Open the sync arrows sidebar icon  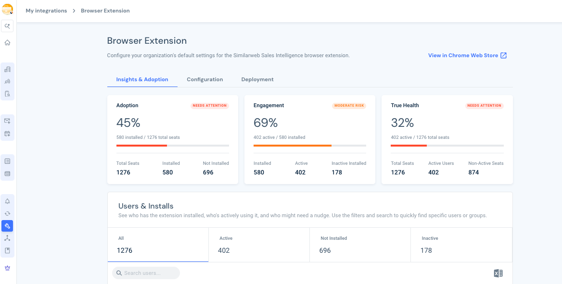pyautogui.click(x=7, y=213)
